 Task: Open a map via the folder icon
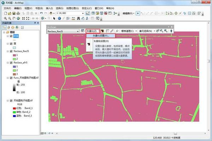(x=10, y=13)
